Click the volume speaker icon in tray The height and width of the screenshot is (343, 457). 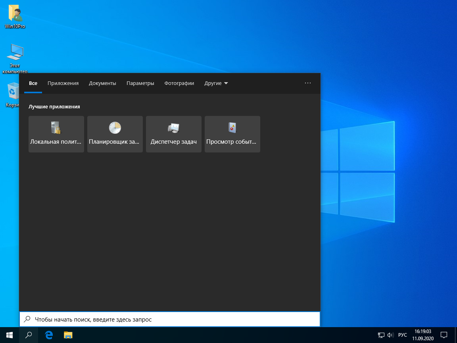tap(391, 335)
